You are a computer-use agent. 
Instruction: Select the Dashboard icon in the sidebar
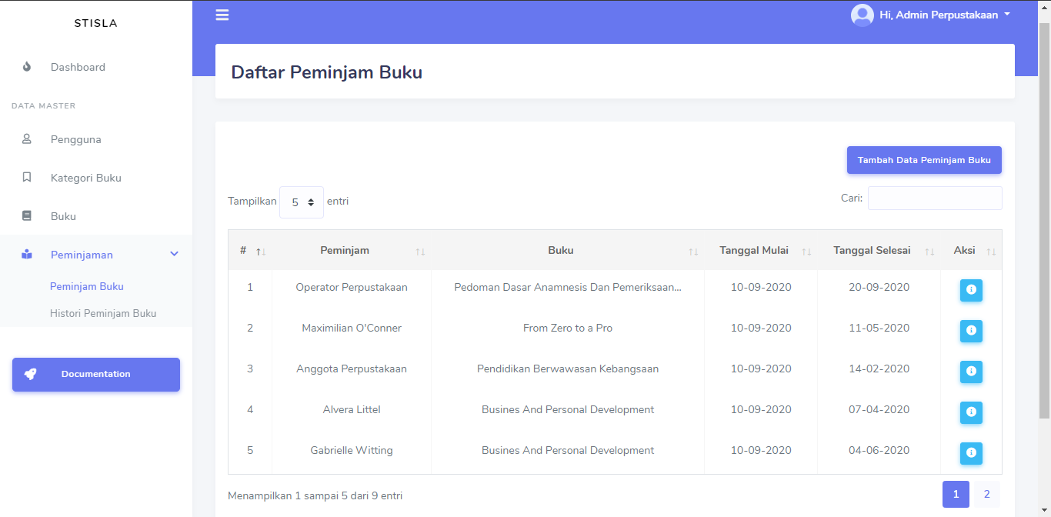pos(27,67)
